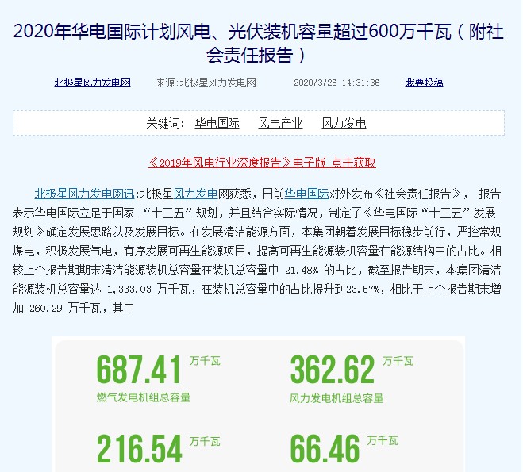Open the 风力发电 keyword link
Screen dimensions: 523x472
coord(344,123)
